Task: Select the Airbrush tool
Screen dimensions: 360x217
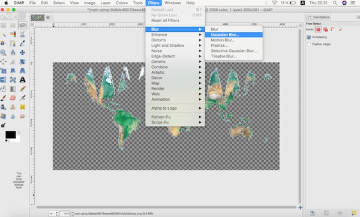Action: pyautogui.click(x=23, y=98)
